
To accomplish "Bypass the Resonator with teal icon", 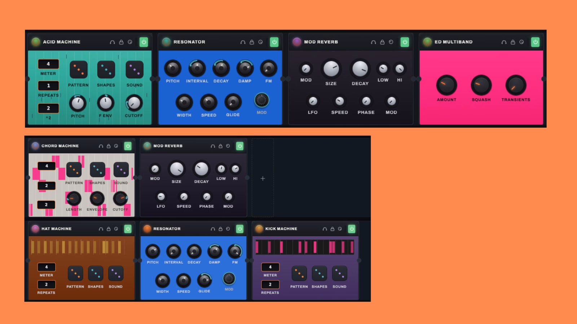I will coord(274,42).
